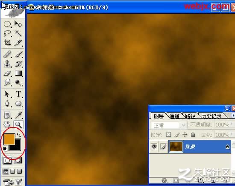Viewport: 235px width, 186px height.
Task: Swap foreground and background colors
Action: point(19,135)
